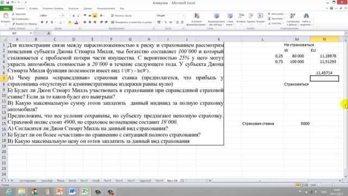Screen dimensions: 348x196
Task: Click the text Orientation icon
Action: pos(102,16)
